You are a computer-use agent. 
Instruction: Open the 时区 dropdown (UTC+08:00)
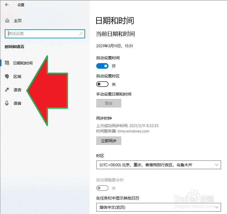pyautogui.click(x=158, y=165)
